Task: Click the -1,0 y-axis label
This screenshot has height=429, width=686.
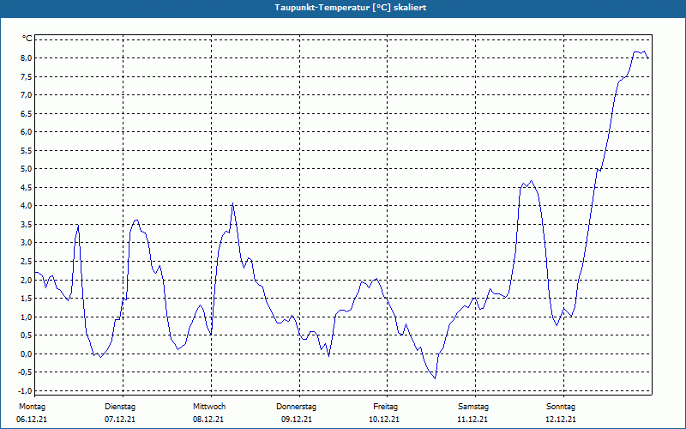Action: pos(25,390)
